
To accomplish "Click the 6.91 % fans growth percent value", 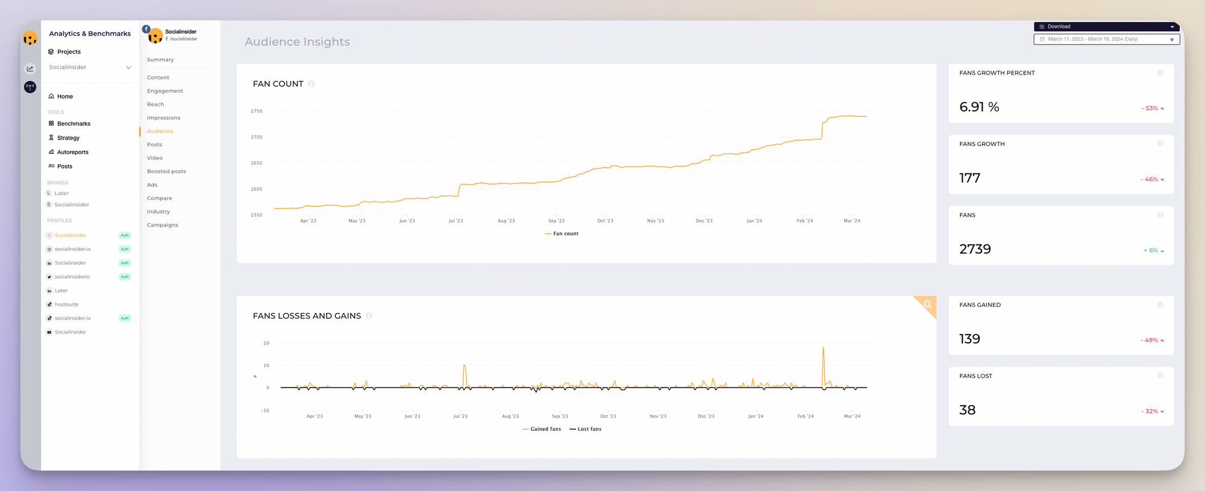I will (979, 107).
